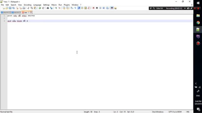The image size is (202, 113).
Task: Toggle the Function List panel icon
Action: click(89, 8)
